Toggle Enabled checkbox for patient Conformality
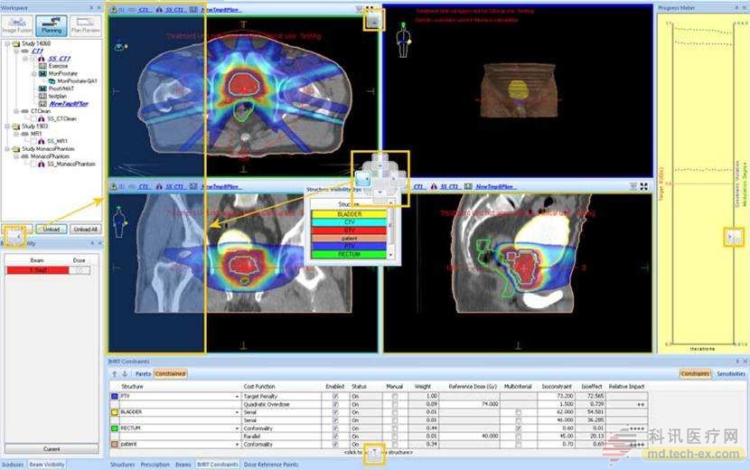750x470 pixels. (x=335, y=444)
